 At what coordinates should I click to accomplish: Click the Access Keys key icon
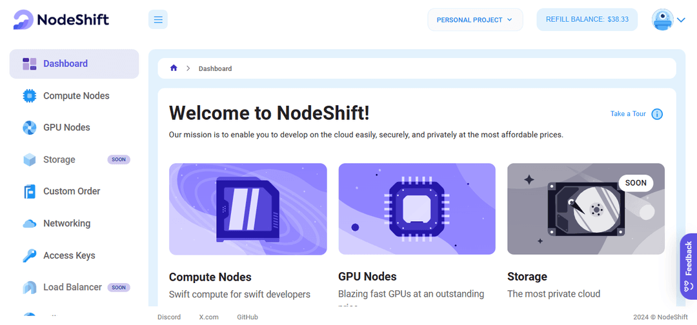tap(29, 256)
